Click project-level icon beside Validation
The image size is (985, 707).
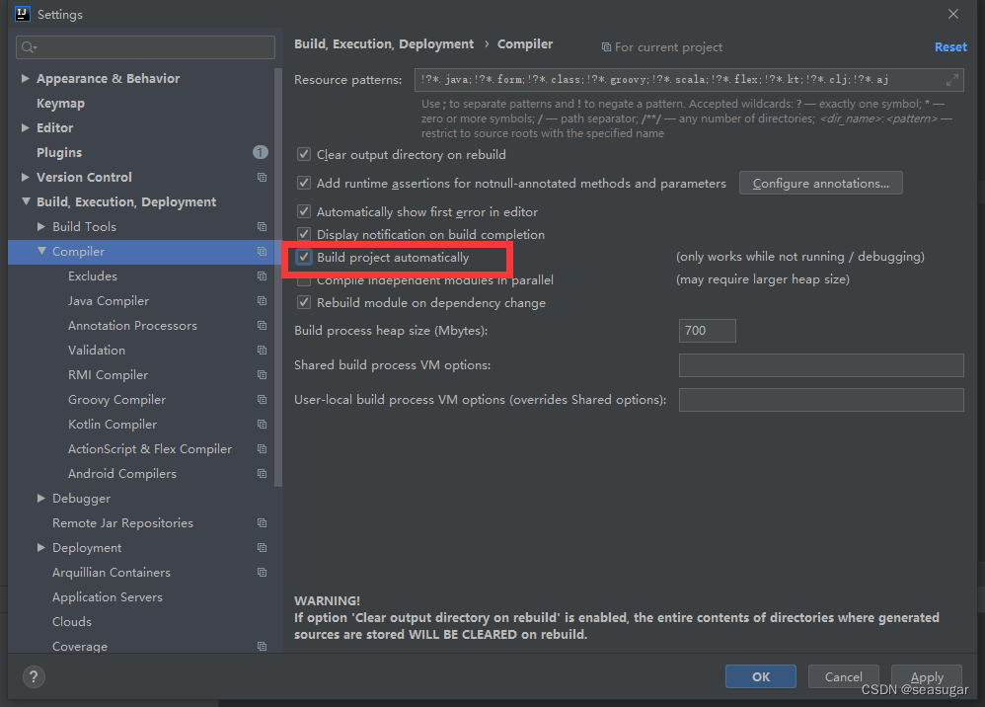[x=262, y=350]
